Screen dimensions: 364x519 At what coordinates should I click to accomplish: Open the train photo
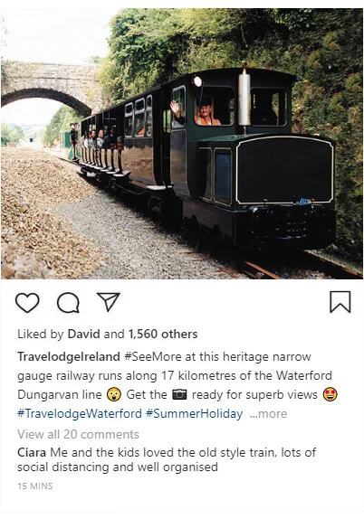tap(182, 144)
